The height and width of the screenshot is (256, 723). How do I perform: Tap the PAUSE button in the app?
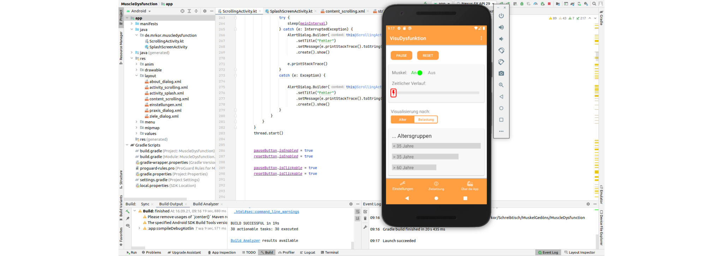tap(401, 56)
